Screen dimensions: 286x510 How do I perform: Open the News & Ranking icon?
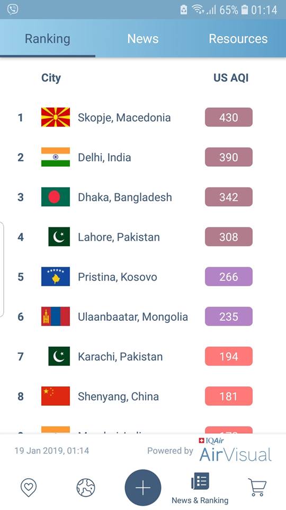pos(200,488)
